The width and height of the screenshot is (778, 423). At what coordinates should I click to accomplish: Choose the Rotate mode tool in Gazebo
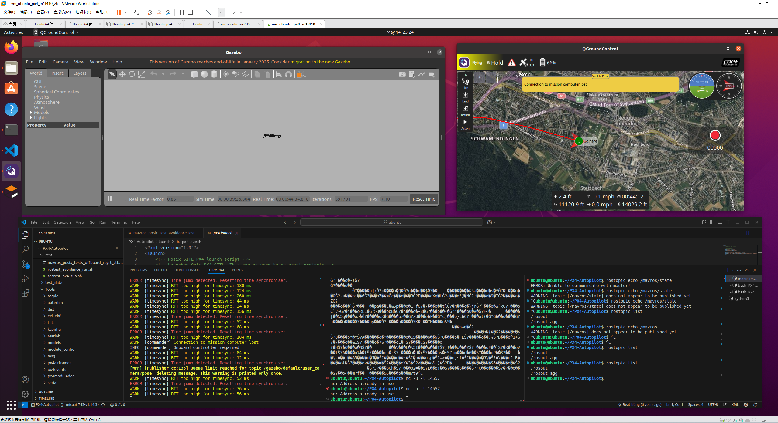point(132,74)
